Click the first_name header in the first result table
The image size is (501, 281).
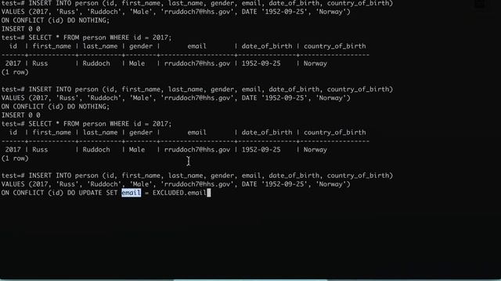pyautogui.click(x=52, y=46)
